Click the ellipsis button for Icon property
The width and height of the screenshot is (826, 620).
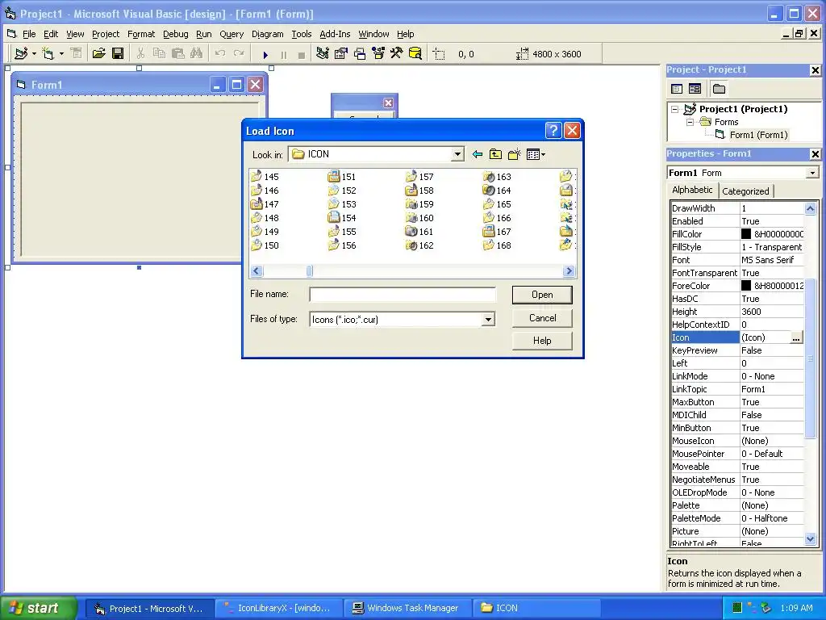796,337
